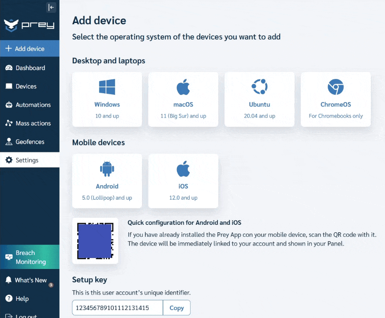This screenshot has height=318, width=385.
Task: Click the macOS apple logo icon
Action: (x=183, y=87)
